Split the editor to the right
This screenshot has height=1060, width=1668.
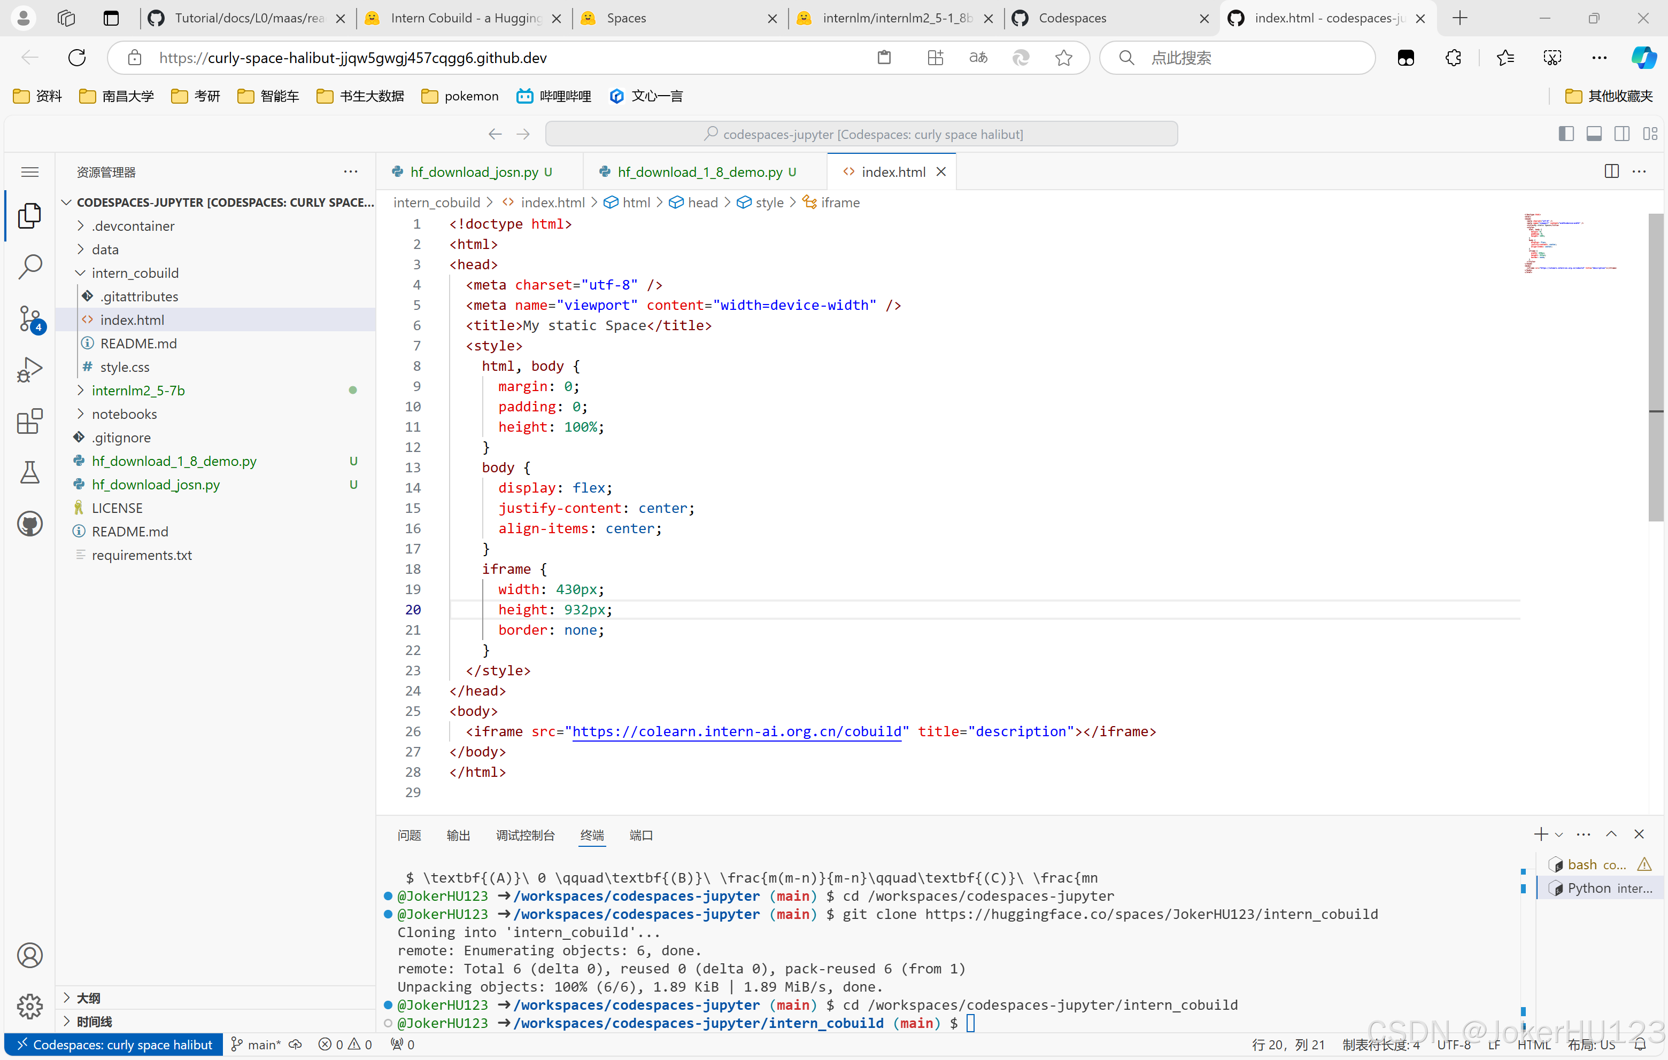point(1611,171)
